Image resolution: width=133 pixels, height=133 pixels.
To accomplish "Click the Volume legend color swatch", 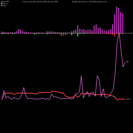I will (2, 3).
